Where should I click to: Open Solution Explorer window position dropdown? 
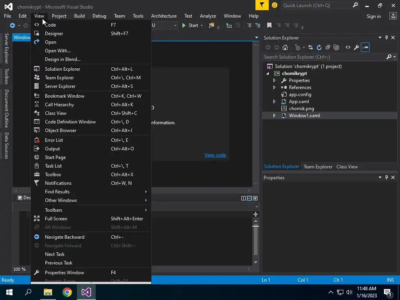pos(380,37)
